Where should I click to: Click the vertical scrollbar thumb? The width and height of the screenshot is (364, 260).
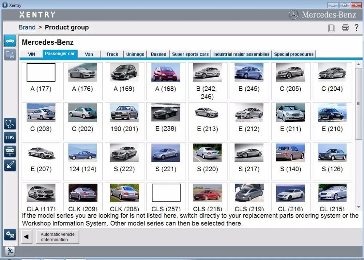point(359,104)
